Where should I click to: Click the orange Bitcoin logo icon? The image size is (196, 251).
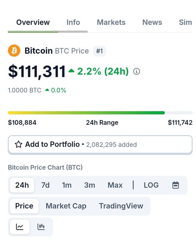point(14,51)
